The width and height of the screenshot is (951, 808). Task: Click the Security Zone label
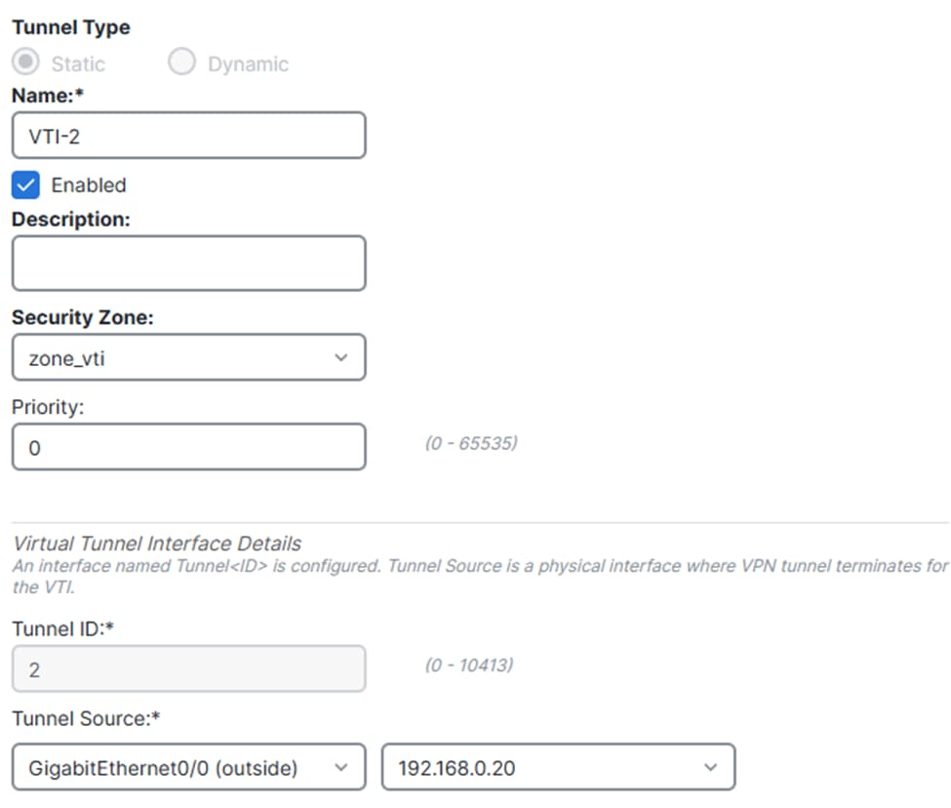pyautogui.click(x=82, y=317)
